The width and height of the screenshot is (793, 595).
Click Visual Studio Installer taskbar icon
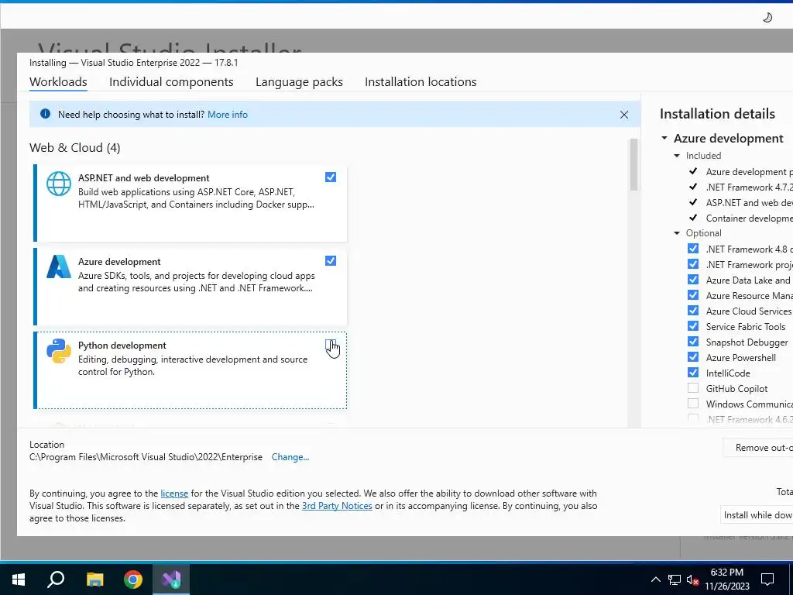171,580
